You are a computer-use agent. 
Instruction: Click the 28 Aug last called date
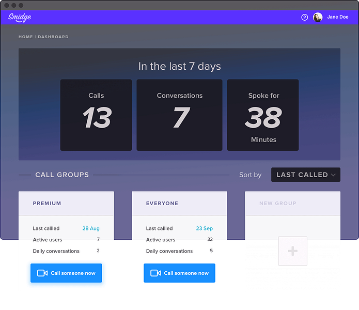point(91,228)
